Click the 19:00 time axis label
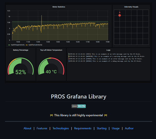Screen dimensions: 156x139 pos(107,42)
